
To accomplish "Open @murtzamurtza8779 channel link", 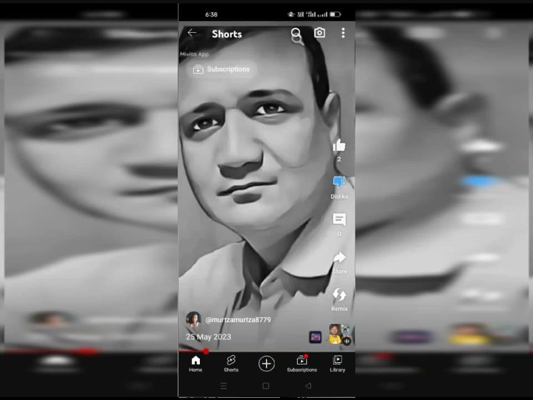I will (238, 320).
